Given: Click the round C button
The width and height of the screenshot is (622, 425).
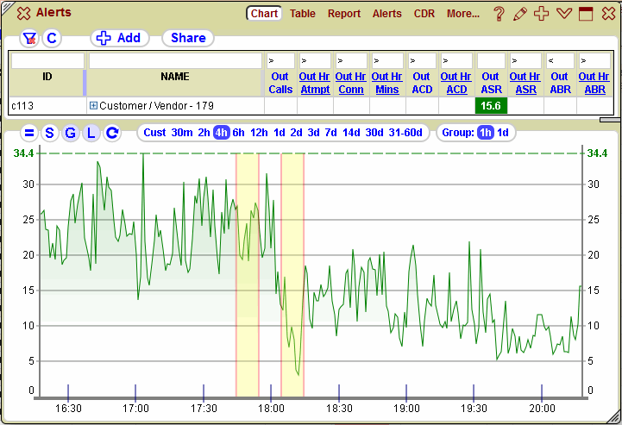Looking at the screenshot, I should point(52,39).
